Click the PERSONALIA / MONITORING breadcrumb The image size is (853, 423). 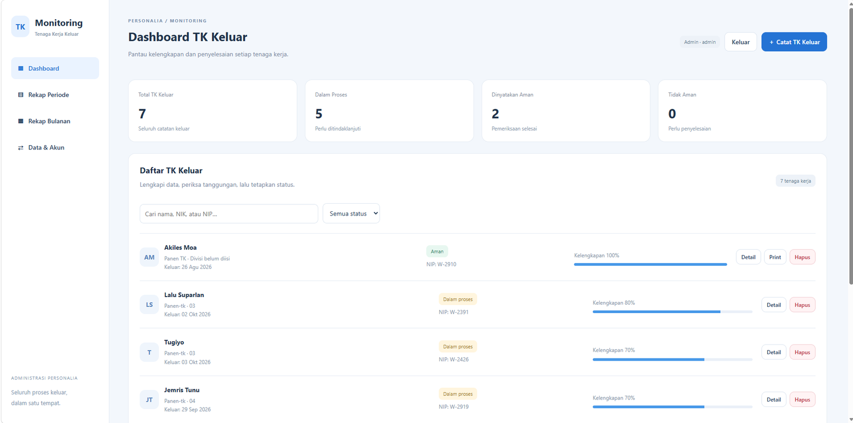167,21
